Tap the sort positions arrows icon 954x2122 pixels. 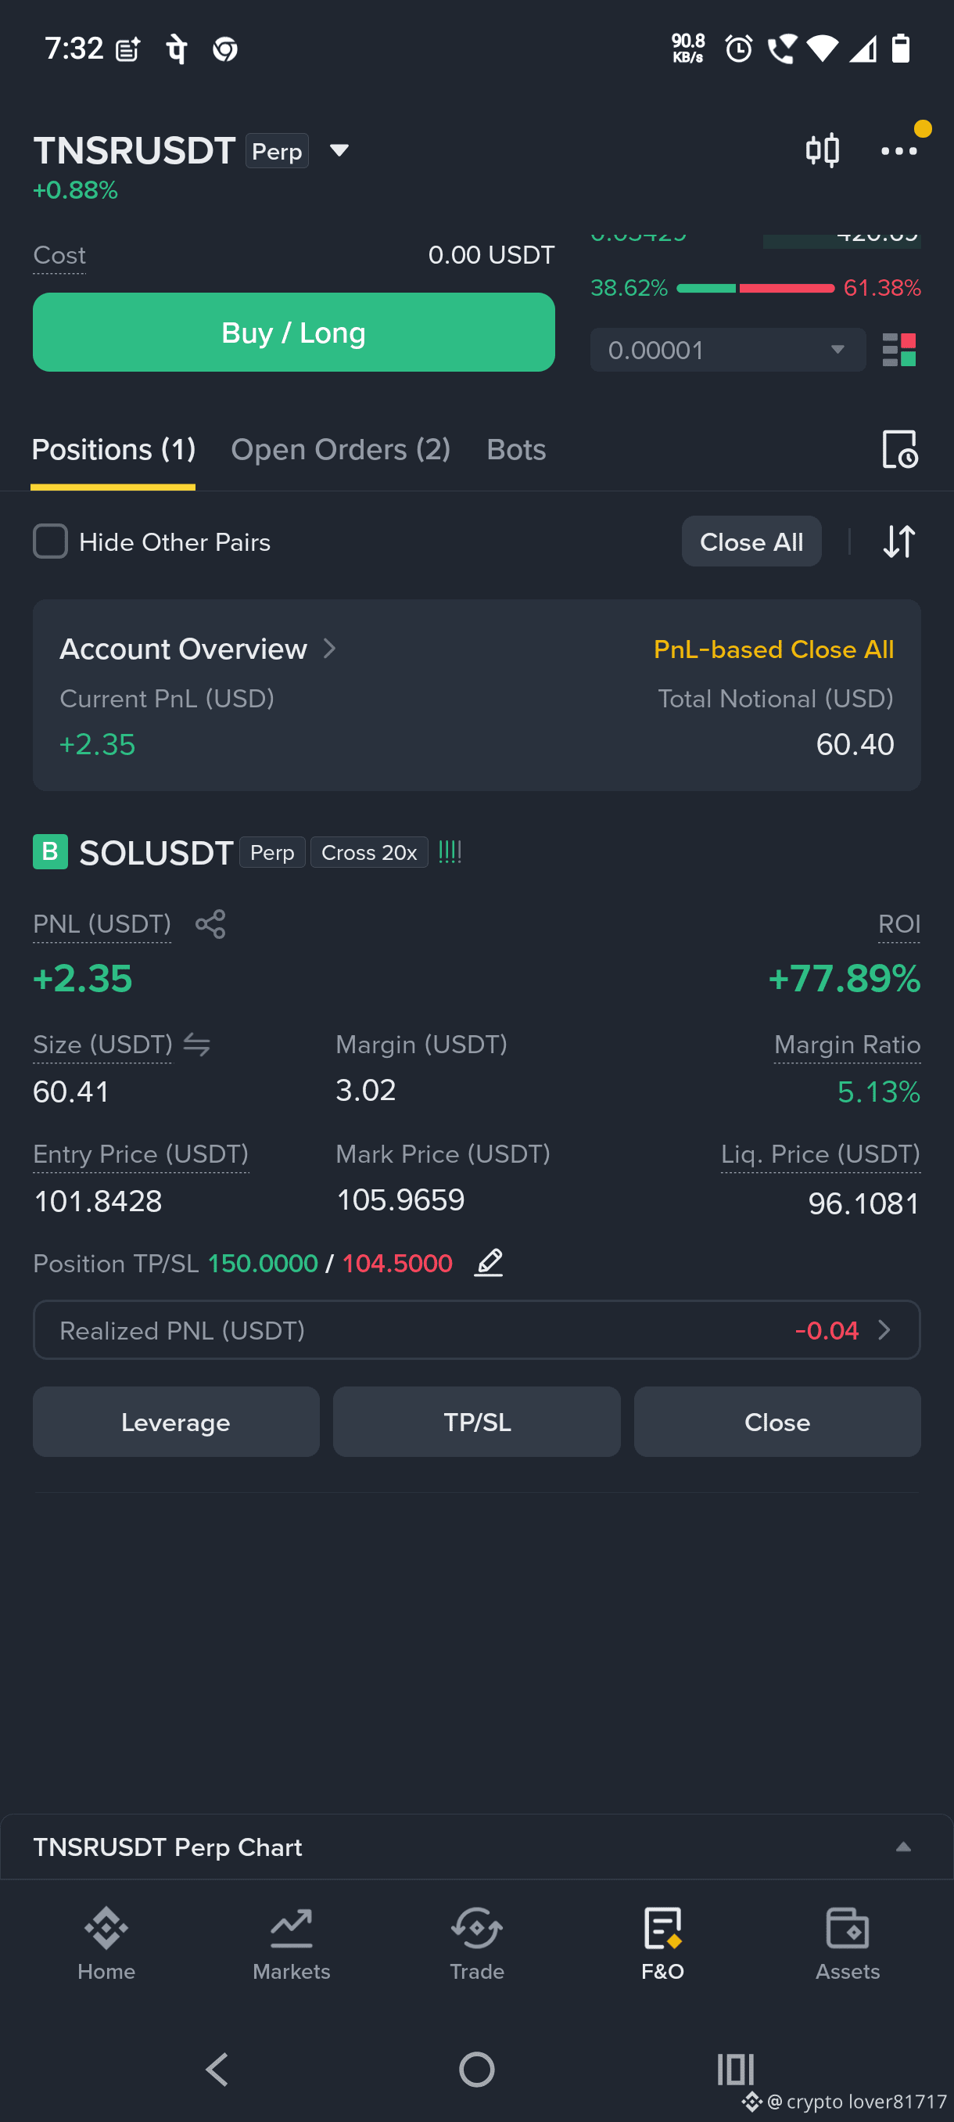pos(898,541)
